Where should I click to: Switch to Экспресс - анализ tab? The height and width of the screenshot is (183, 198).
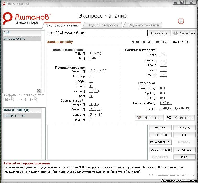(63, 25)
